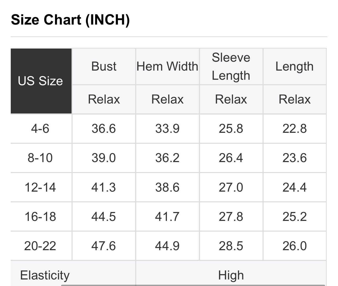Select the 12-14 size row label

click(40, 187)
